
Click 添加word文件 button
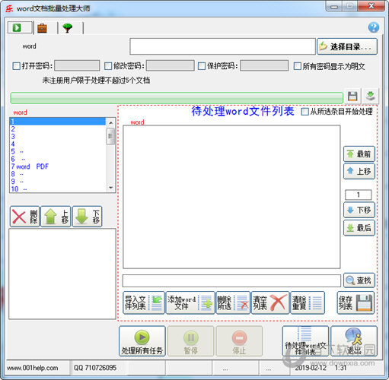pyautogui.click(x=190, y=302)
